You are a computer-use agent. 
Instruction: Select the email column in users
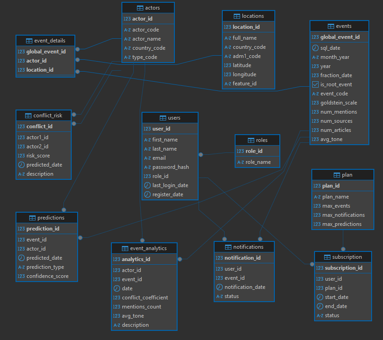click(x=159, y=158)
